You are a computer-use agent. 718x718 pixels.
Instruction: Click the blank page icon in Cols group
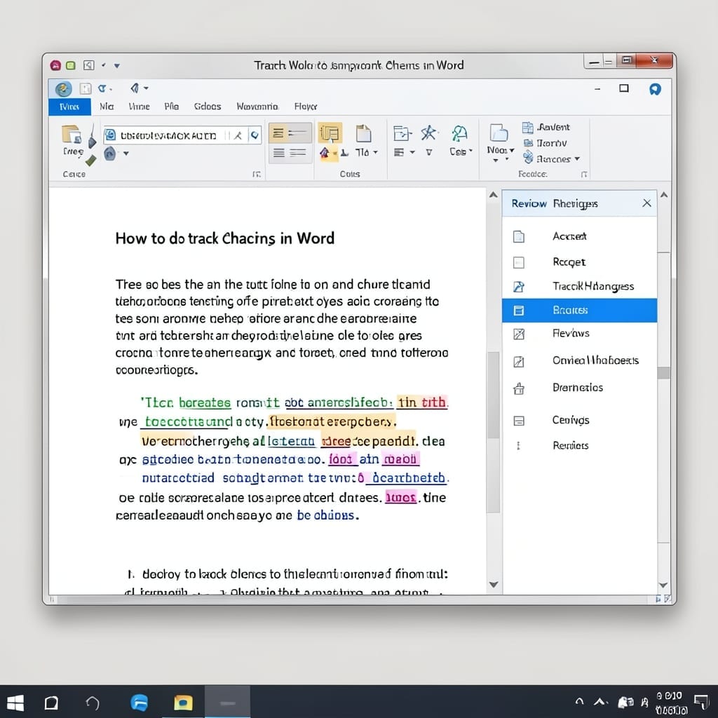click(x=364, y=133)
